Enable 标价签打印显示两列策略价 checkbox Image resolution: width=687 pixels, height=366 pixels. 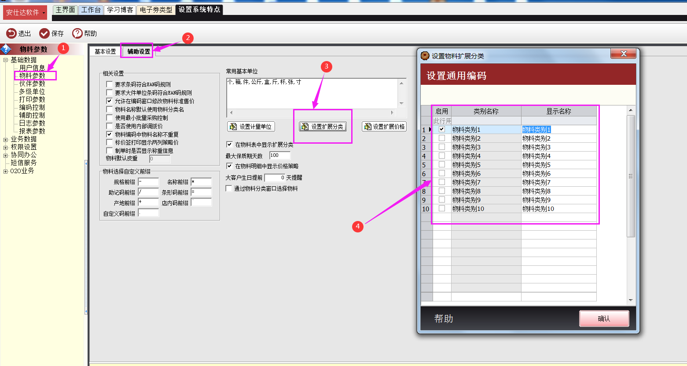click(110, 142)
